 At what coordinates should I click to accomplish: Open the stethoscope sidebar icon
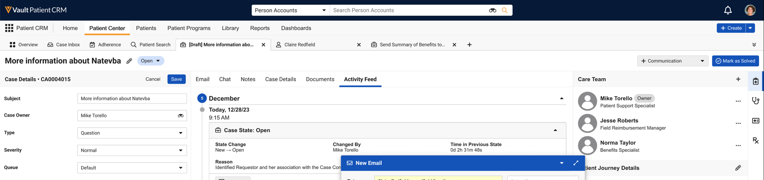[756, 101]
